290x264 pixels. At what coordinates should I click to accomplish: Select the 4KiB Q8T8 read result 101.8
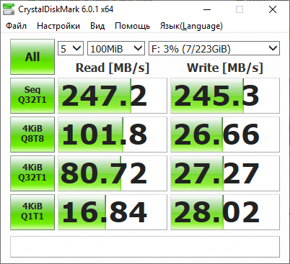pyautogui.click(x=113, y=135)
